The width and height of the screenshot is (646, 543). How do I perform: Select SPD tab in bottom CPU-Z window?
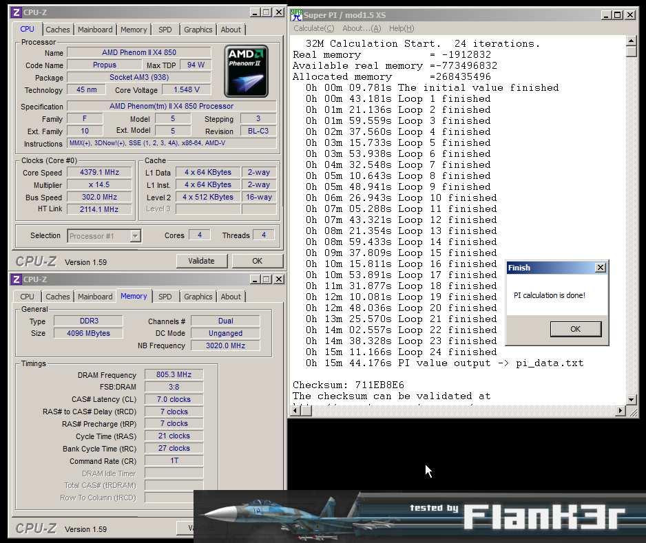165,297
